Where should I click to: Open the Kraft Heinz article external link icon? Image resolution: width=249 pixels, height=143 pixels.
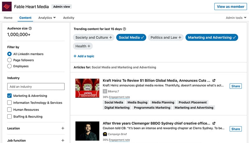(x=214, y=80)
